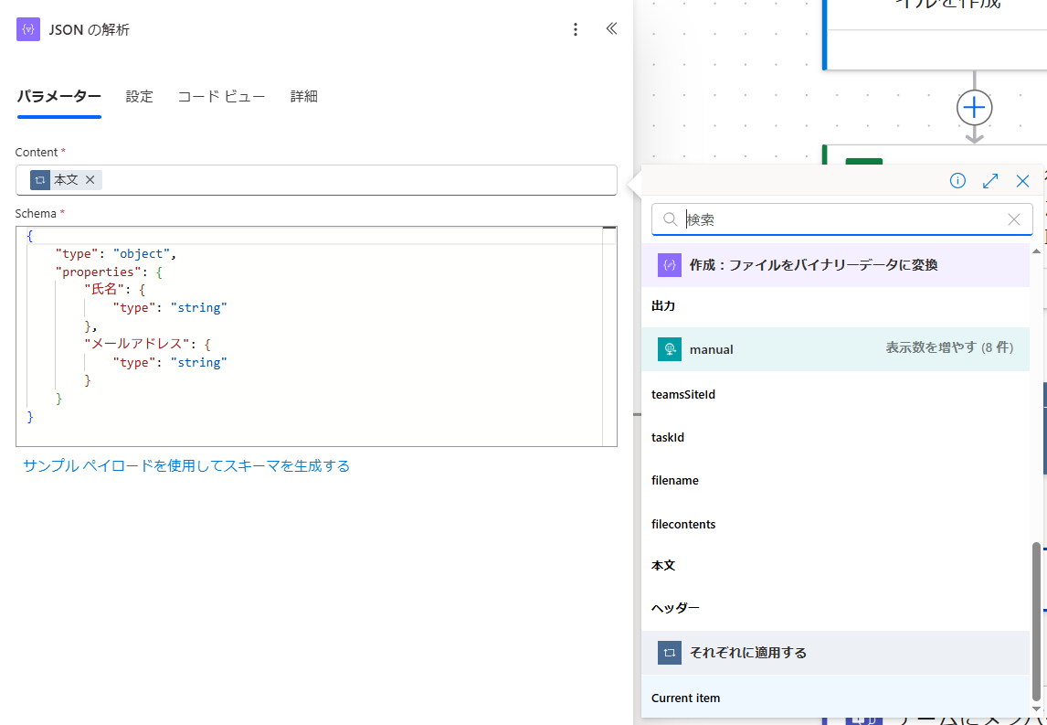Click サンプル ペイロードを使用してスキーマを生成する link

[186, 465]
